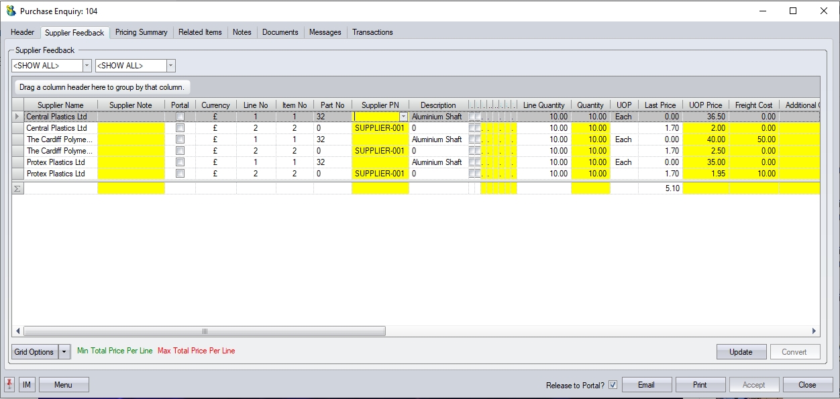Image resolution: width=840 pixels, height=399 pixels.
Task: Click the IM messaging button
Action: (x=27, y=385)
